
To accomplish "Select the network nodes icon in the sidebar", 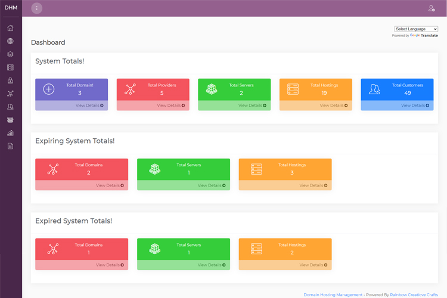I will pyautogui.click(x=10, y=94).
